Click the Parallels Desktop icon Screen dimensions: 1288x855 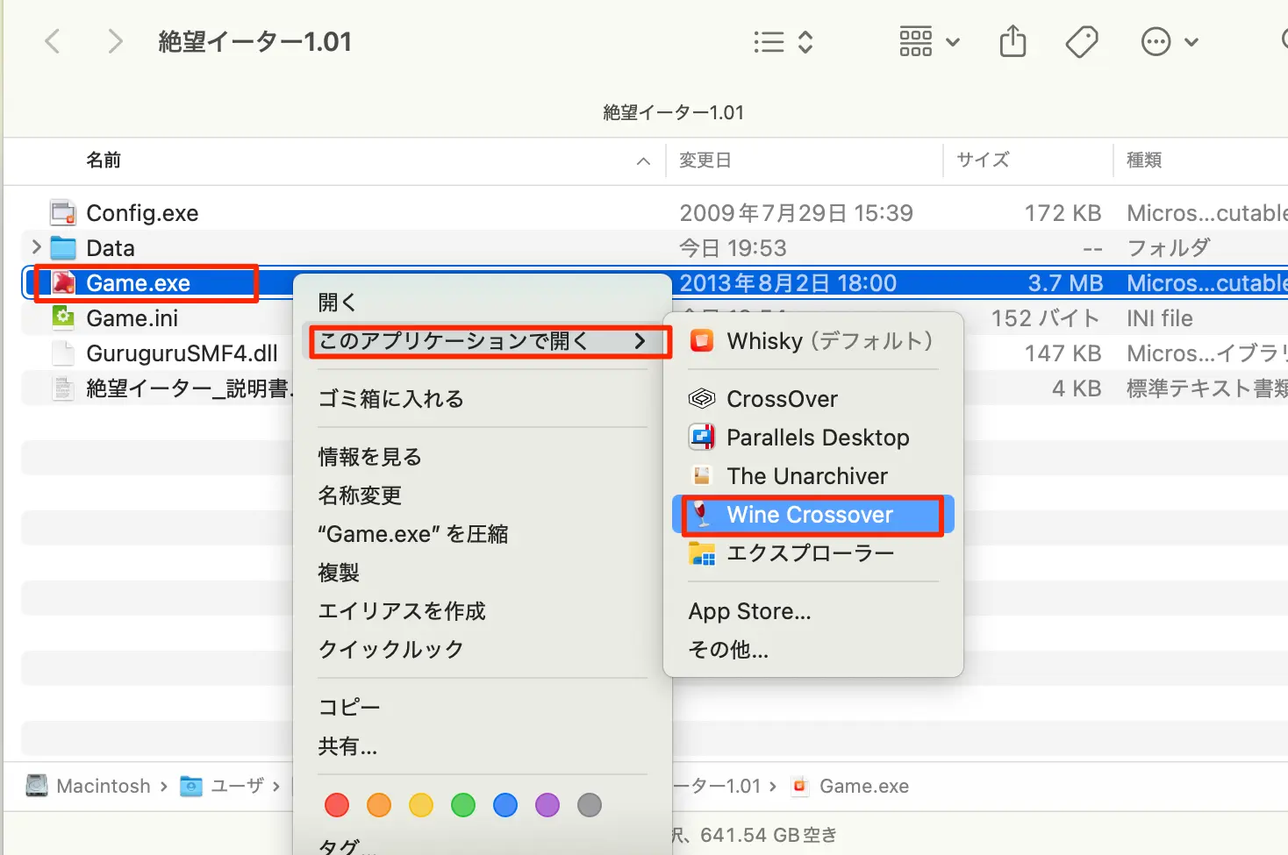tap(702, 437)
